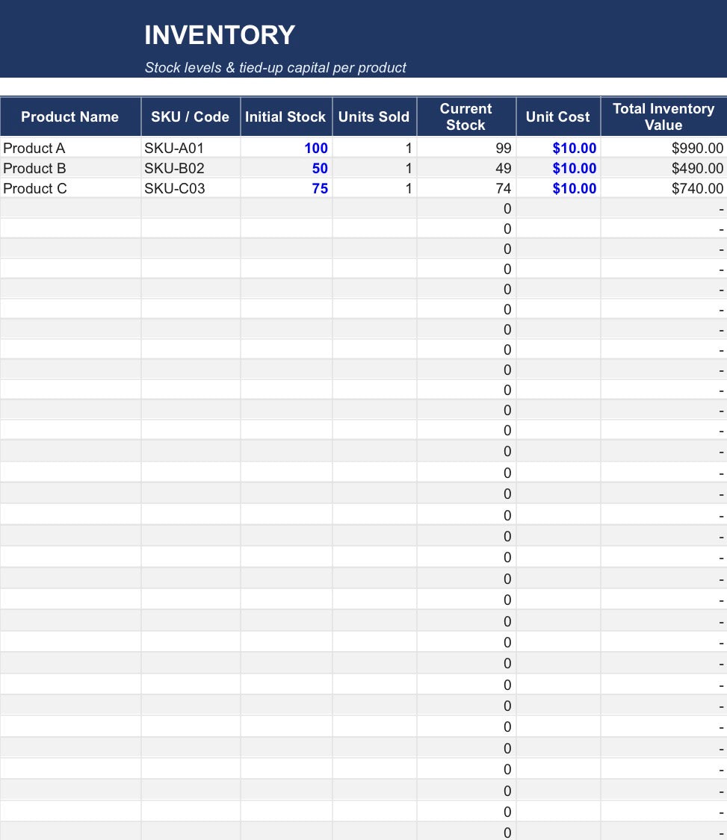
Task: Click the Unit Cost column header
Action: [557, 116]
